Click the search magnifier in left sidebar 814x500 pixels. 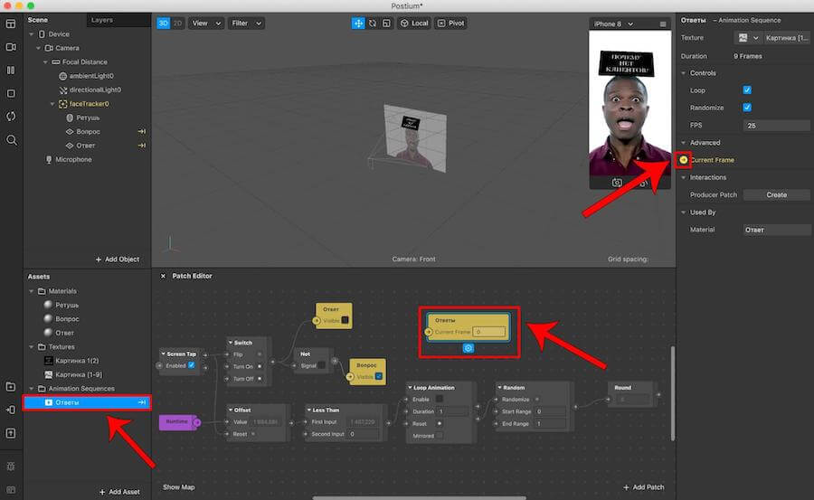point(11,140)
